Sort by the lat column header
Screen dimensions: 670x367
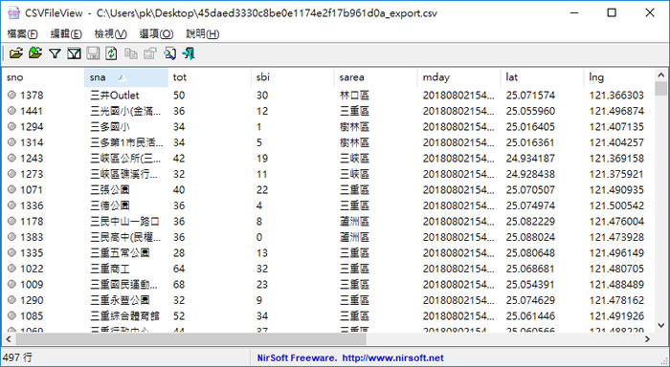pos(543,77)
